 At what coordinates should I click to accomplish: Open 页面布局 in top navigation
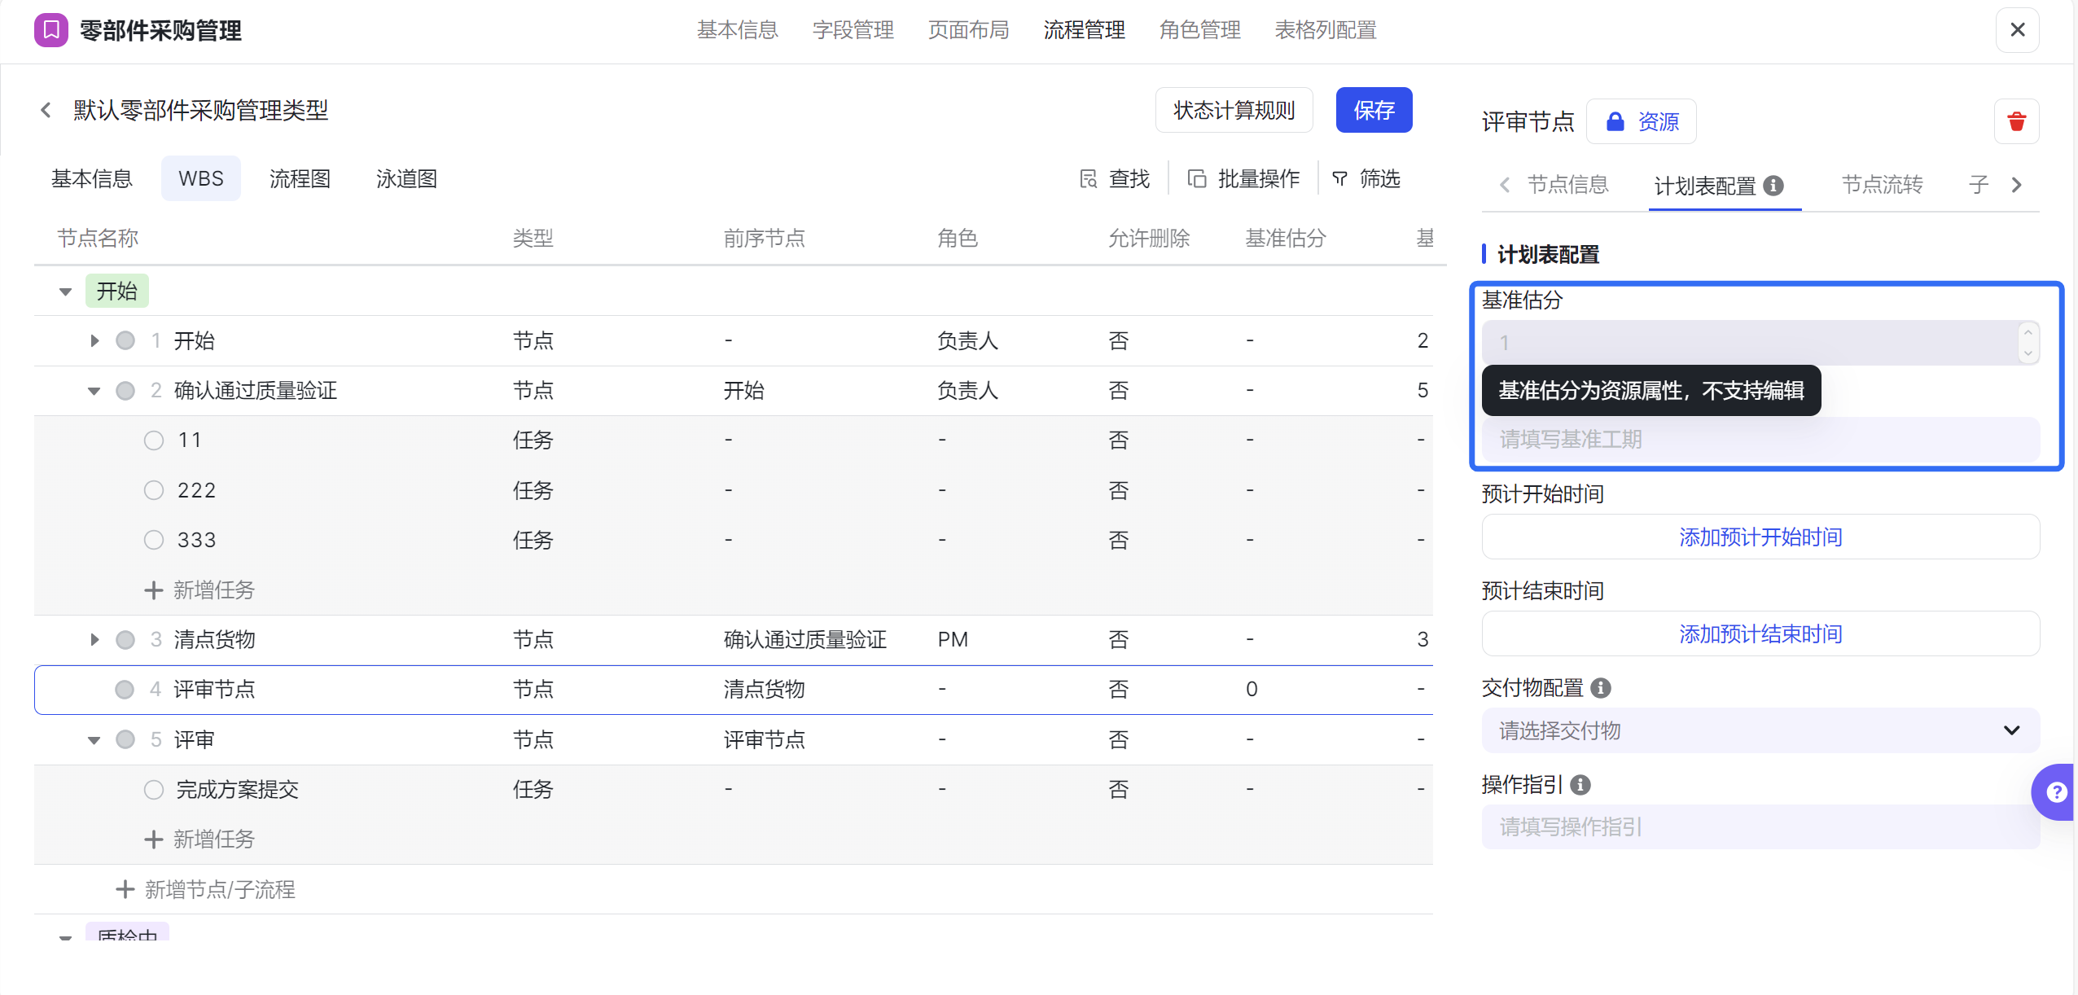(x=969, y=30)
